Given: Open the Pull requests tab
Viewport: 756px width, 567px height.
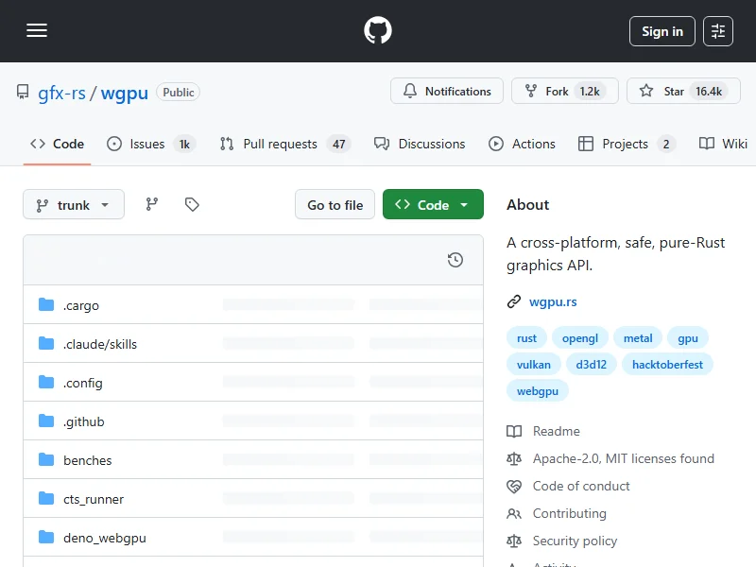Looking at the screenshot, I should pos(280,144).
